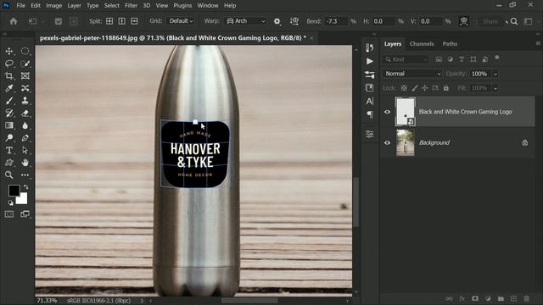Select the Elliptical Marquee tool

25,51
